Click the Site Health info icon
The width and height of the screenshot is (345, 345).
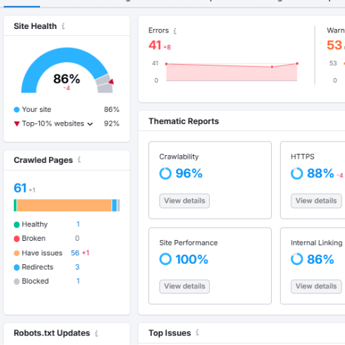(x=63, y=26)
